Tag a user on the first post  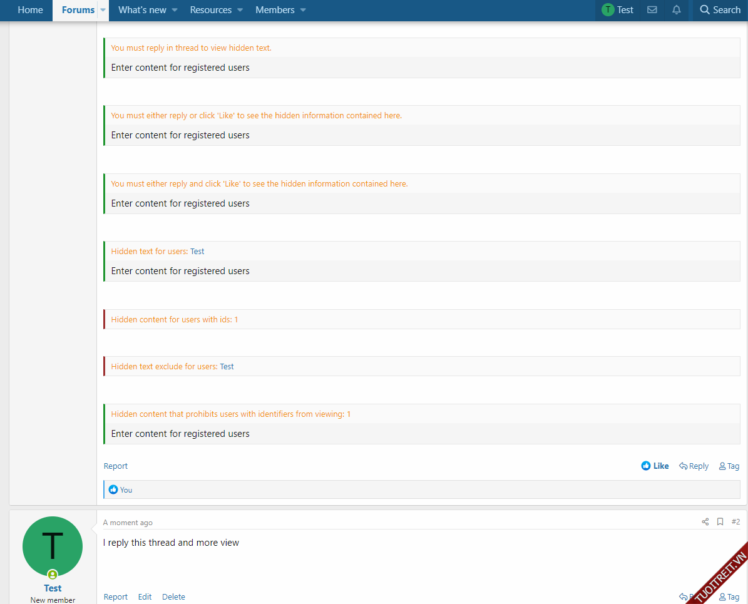(729, 466)
